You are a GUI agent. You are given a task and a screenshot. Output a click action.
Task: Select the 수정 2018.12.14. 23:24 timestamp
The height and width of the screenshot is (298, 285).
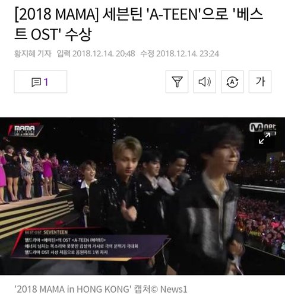pyautogui.click(x=180, y=54)
